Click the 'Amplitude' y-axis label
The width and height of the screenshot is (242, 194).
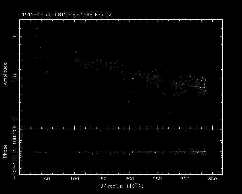tap(5, 74)
